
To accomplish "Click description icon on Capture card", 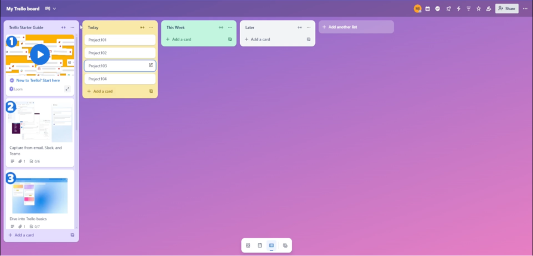I will [x=13, y=161].
